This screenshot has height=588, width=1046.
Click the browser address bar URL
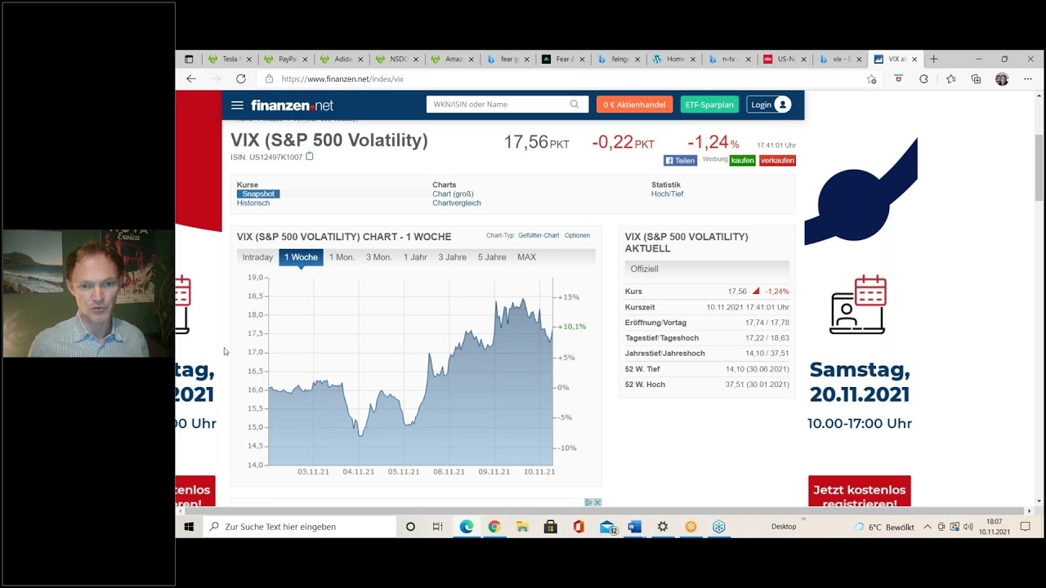(x=342, y=79)
